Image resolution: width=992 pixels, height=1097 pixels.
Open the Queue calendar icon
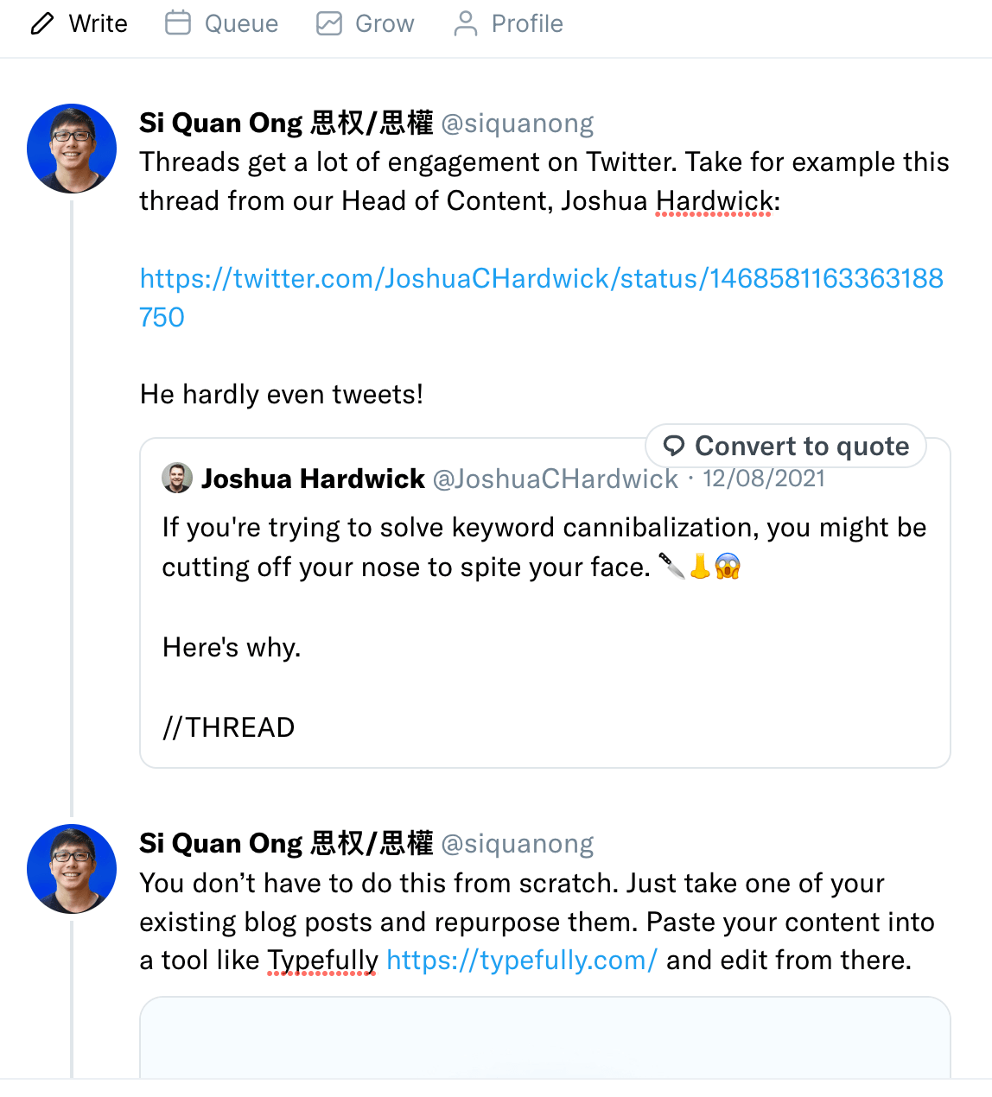point(177,23)
